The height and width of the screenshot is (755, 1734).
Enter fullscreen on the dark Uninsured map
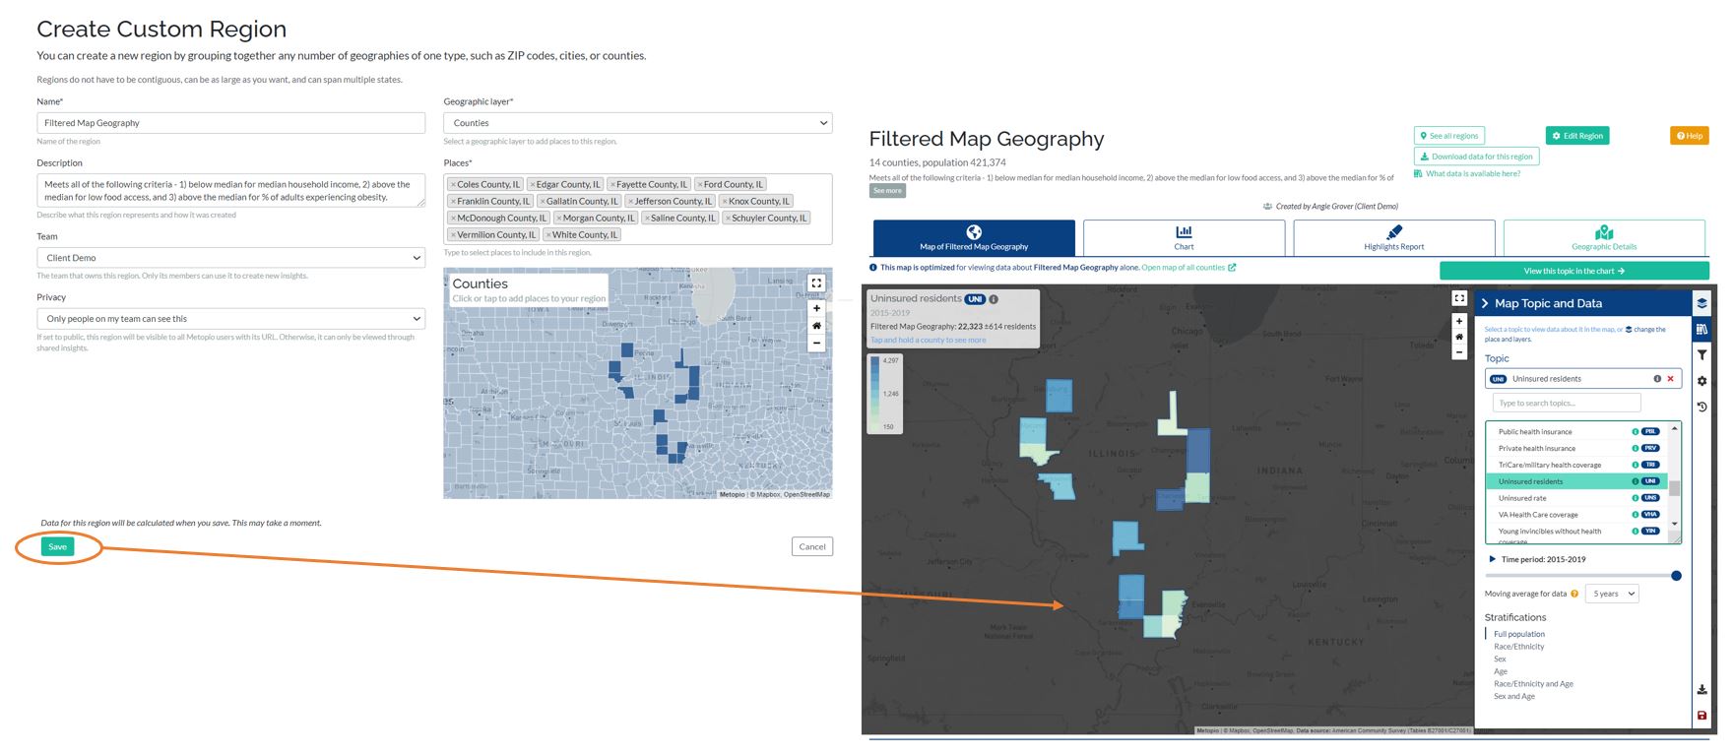[x=1459, y=298]
